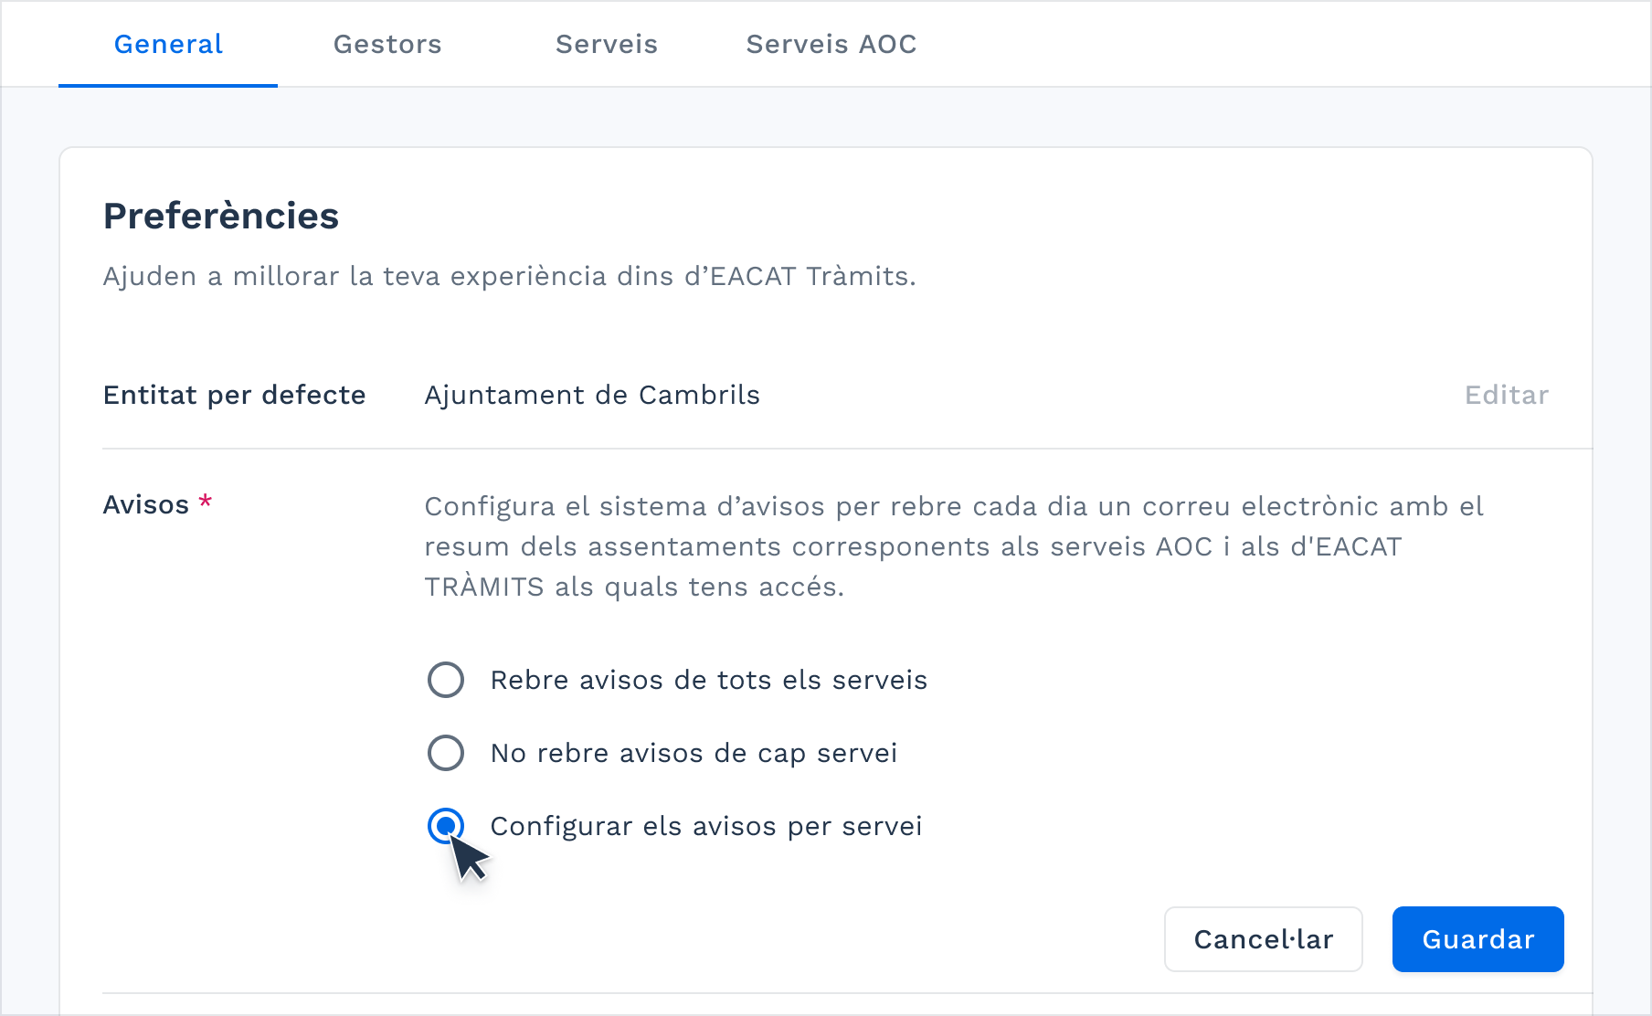Click the preferences subtitle about EACAT Tràmits
The width and height of the screenshot is (1652, 1016).
point(509,276)
